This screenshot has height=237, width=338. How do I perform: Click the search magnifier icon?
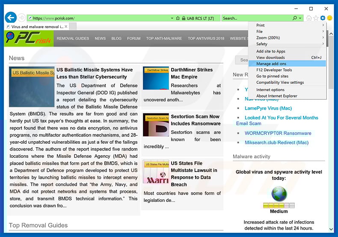point(295,18)
